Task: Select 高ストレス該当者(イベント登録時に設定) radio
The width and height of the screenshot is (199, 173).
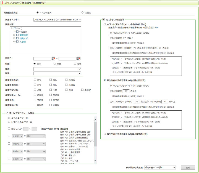Action: click(x=105, y=24)
